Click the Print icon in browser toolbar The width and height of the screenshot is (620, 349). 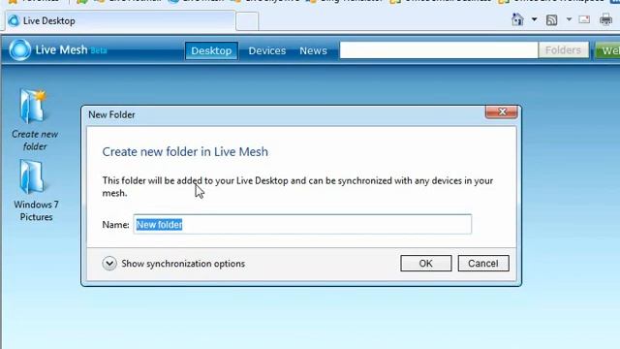tap(605, 19)
